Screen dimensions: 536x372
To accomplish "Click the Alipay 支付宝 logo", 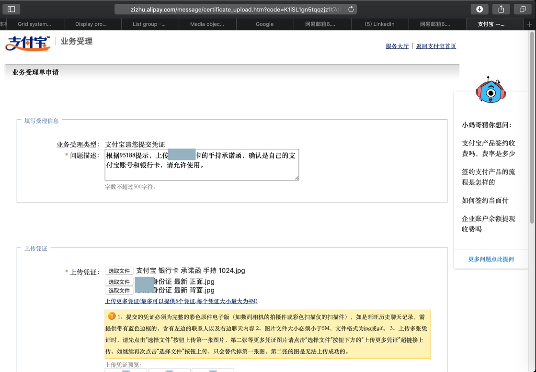I will (28, 44).
